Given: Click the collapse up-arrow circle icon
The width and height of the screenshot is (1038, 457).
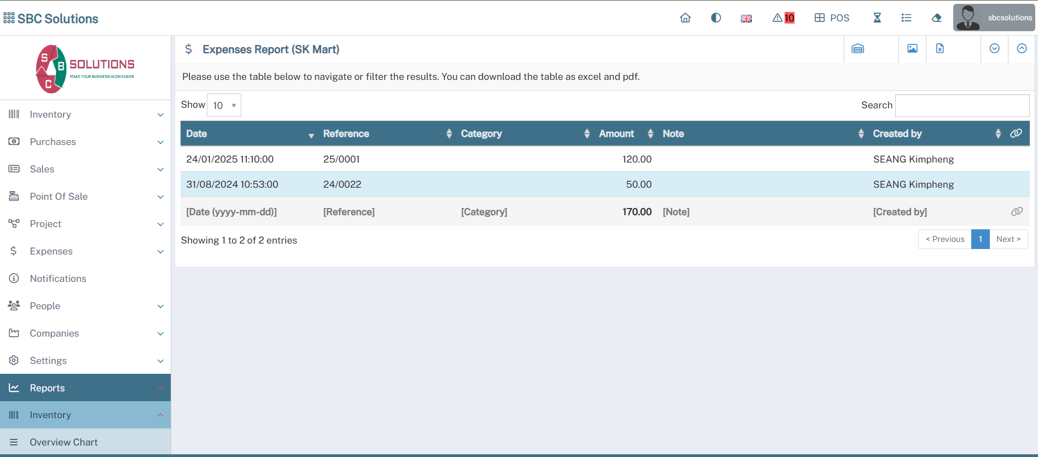Looking at the screenshot, I should coord(1022,49).
